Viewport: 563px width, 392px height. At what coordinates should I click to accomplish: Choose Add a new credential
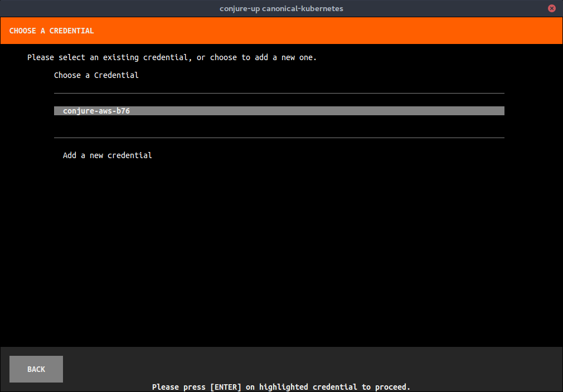pos(108,155)
